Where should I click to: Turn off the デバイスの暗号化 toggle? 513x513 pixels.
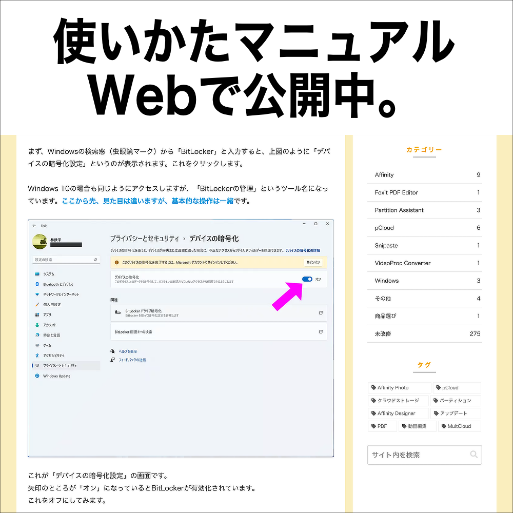[x=307, y=279]
